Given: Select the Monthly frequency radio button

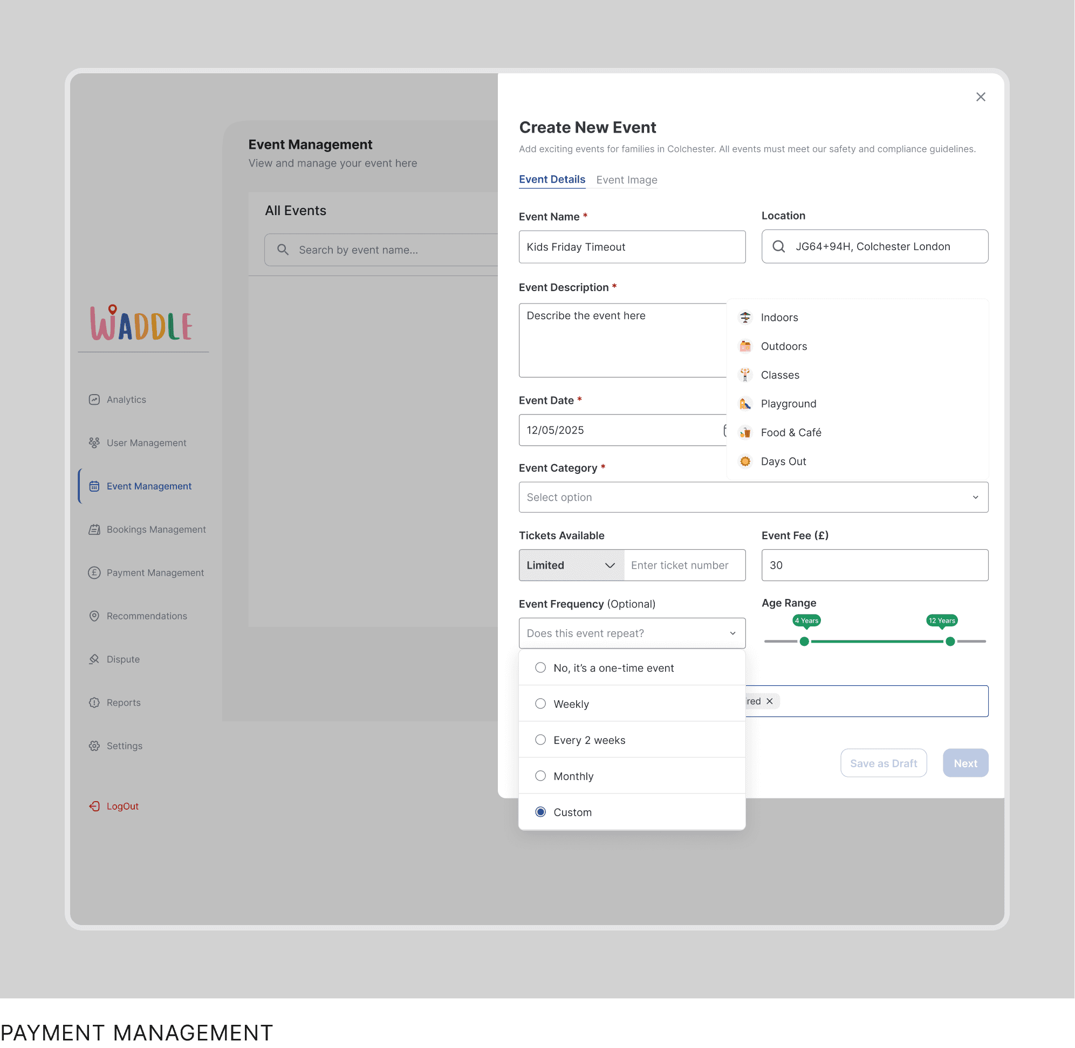Looking at the screenshot, I should 540,776.
